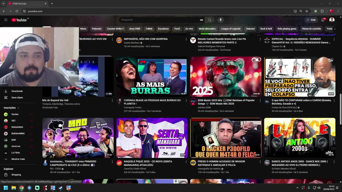Open options for PRESO O HOMEM ACUSADO video
Screen dimensions: 342x192
coord(260,162)
